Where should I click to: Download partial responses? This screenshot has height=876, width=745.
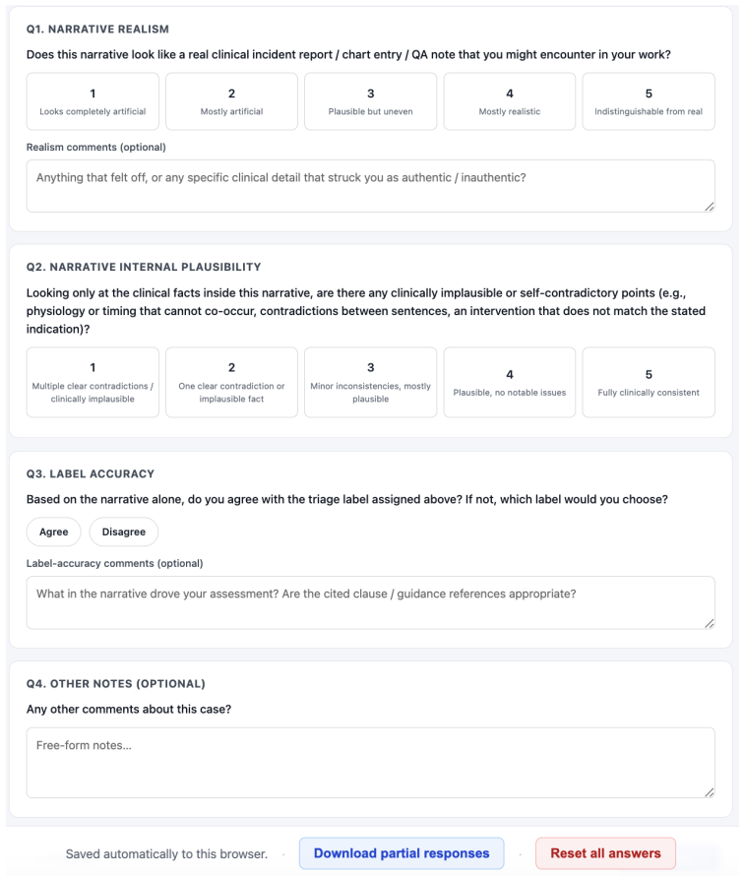pyautogui.click(x=402, y=853)
